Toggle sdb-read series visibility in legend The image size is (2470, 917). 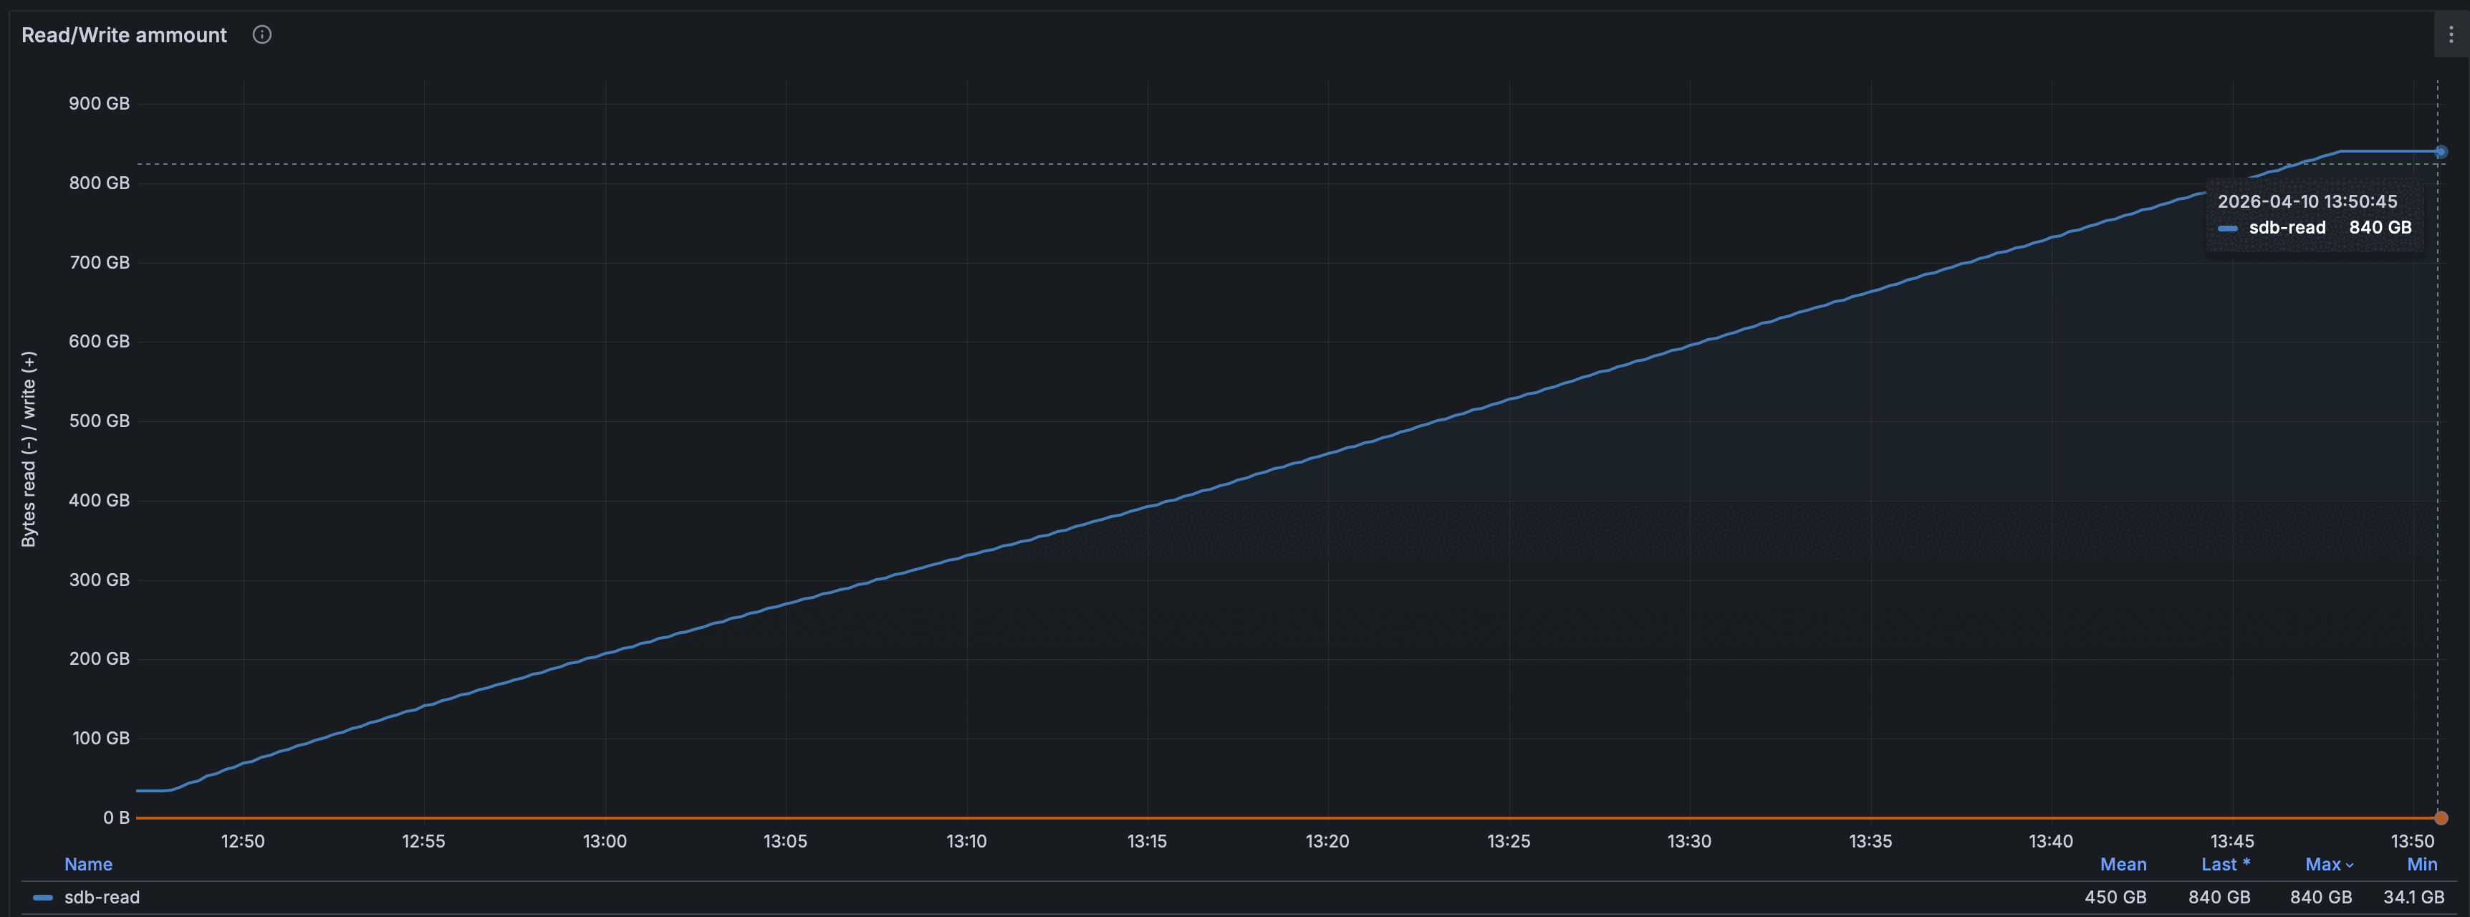(102, 898)
